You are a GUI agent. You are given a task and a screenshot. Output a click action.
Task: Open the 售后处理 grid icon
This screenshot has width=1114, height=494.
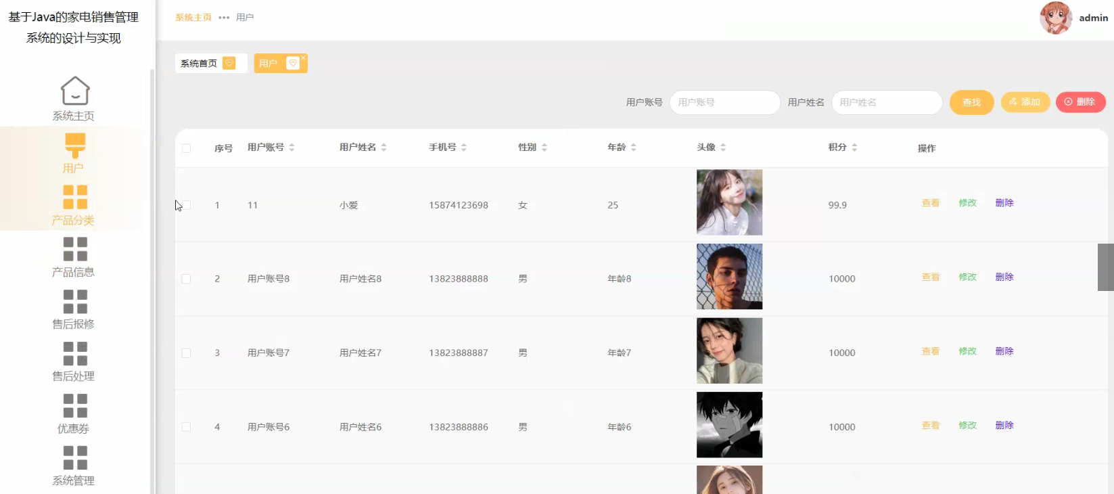click(x=75, y=353)
